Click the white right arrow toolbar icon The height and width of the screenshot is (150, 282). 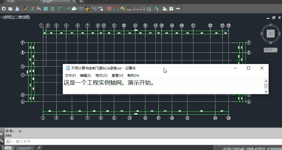click(178, 9)
